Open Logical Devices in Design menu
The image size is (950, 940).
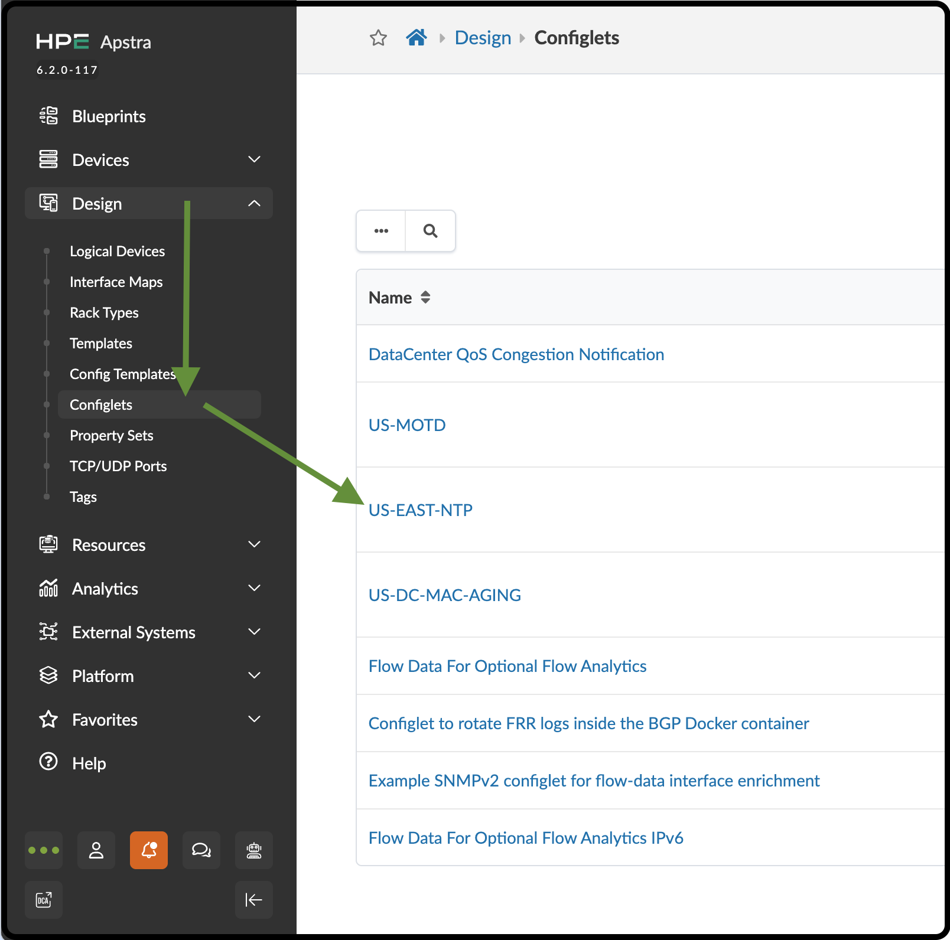coord(117,251)
